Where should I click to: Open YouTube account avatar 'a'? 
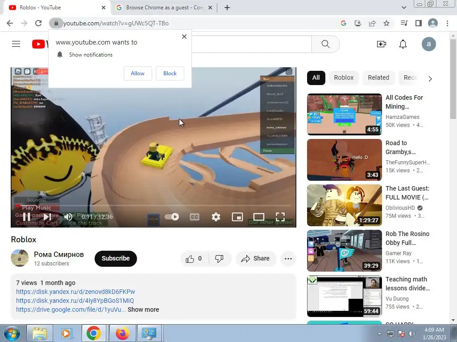pos(429,44)
